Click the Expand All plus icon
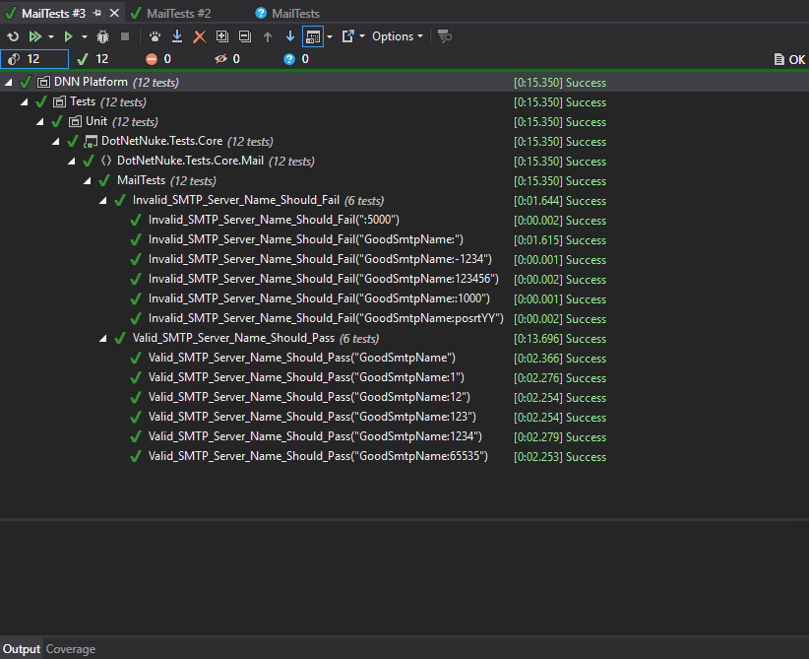Viewport: 809px width, 659px height. 221,36
